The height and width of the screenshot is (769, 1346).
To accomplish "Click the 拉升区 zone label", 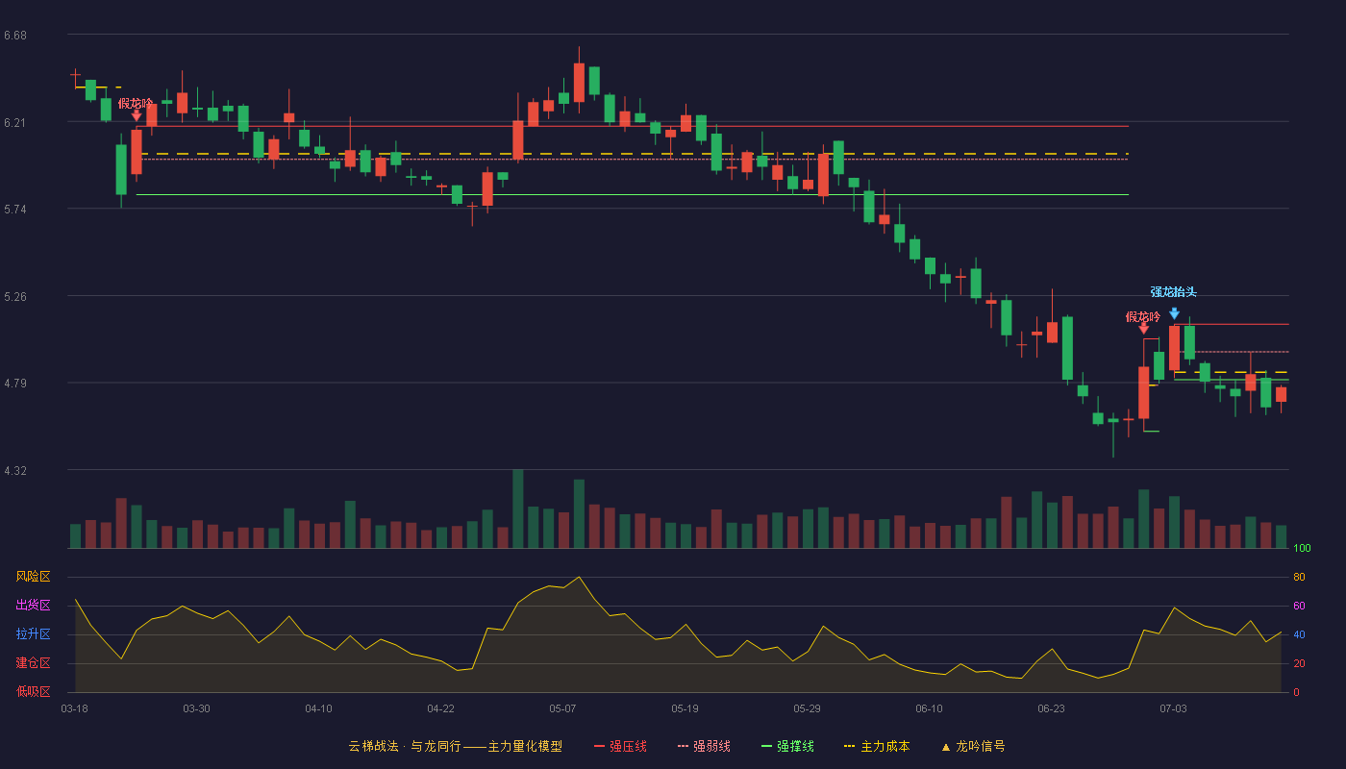I will pos(33,634).
